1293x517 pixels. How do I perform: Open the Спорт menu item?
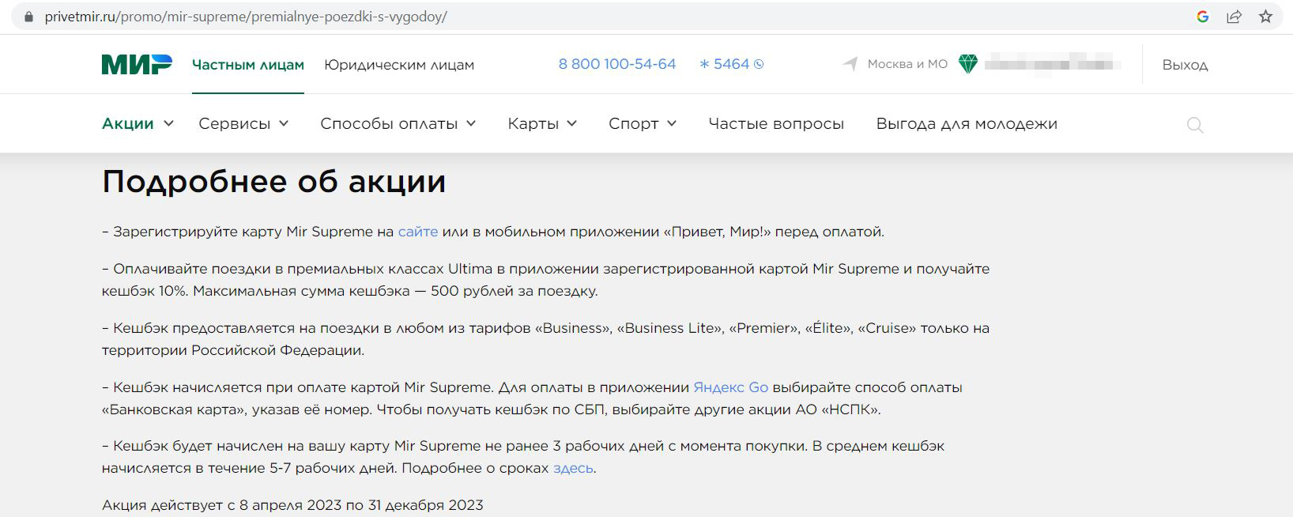(634, 124)
